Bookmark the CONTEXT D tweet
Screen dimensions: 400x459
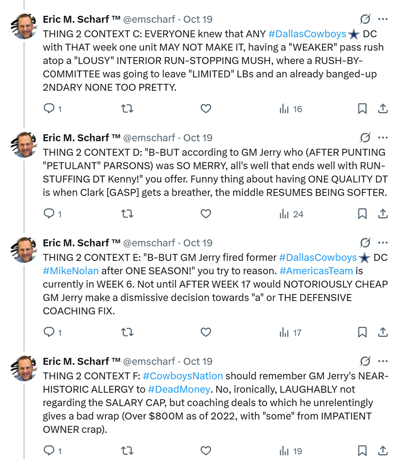[362, 214]
